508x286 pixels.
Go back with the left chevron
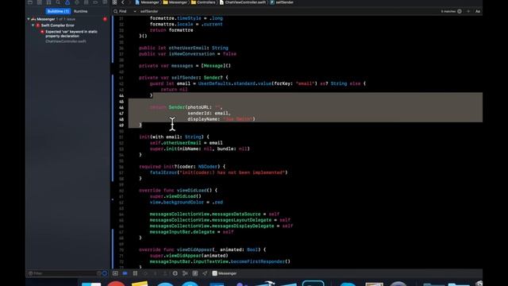coord(123,2)
